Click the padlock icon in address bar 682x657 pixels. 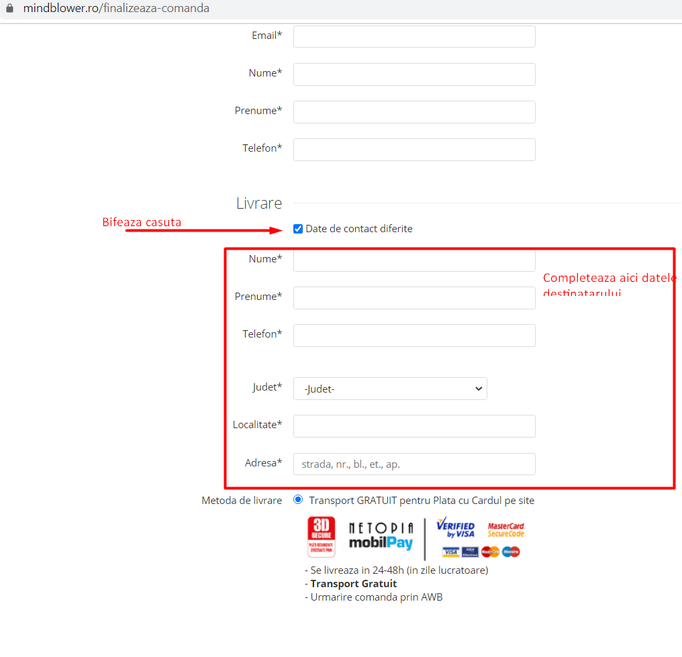pos(9,9)
